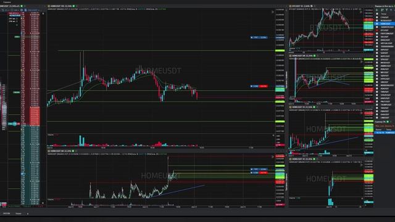Click order book scroll-down arrow
This screenshot has width=395, height=222.
tap(43, 203)
